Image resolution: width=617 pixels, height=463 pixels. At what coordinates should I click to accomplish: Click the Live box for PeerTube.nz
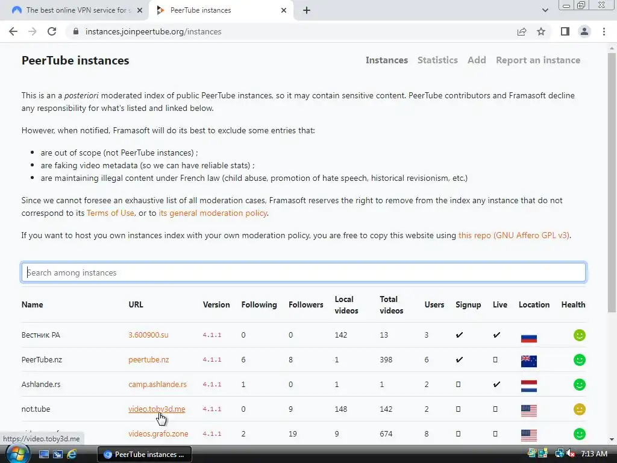click(495, 360)
